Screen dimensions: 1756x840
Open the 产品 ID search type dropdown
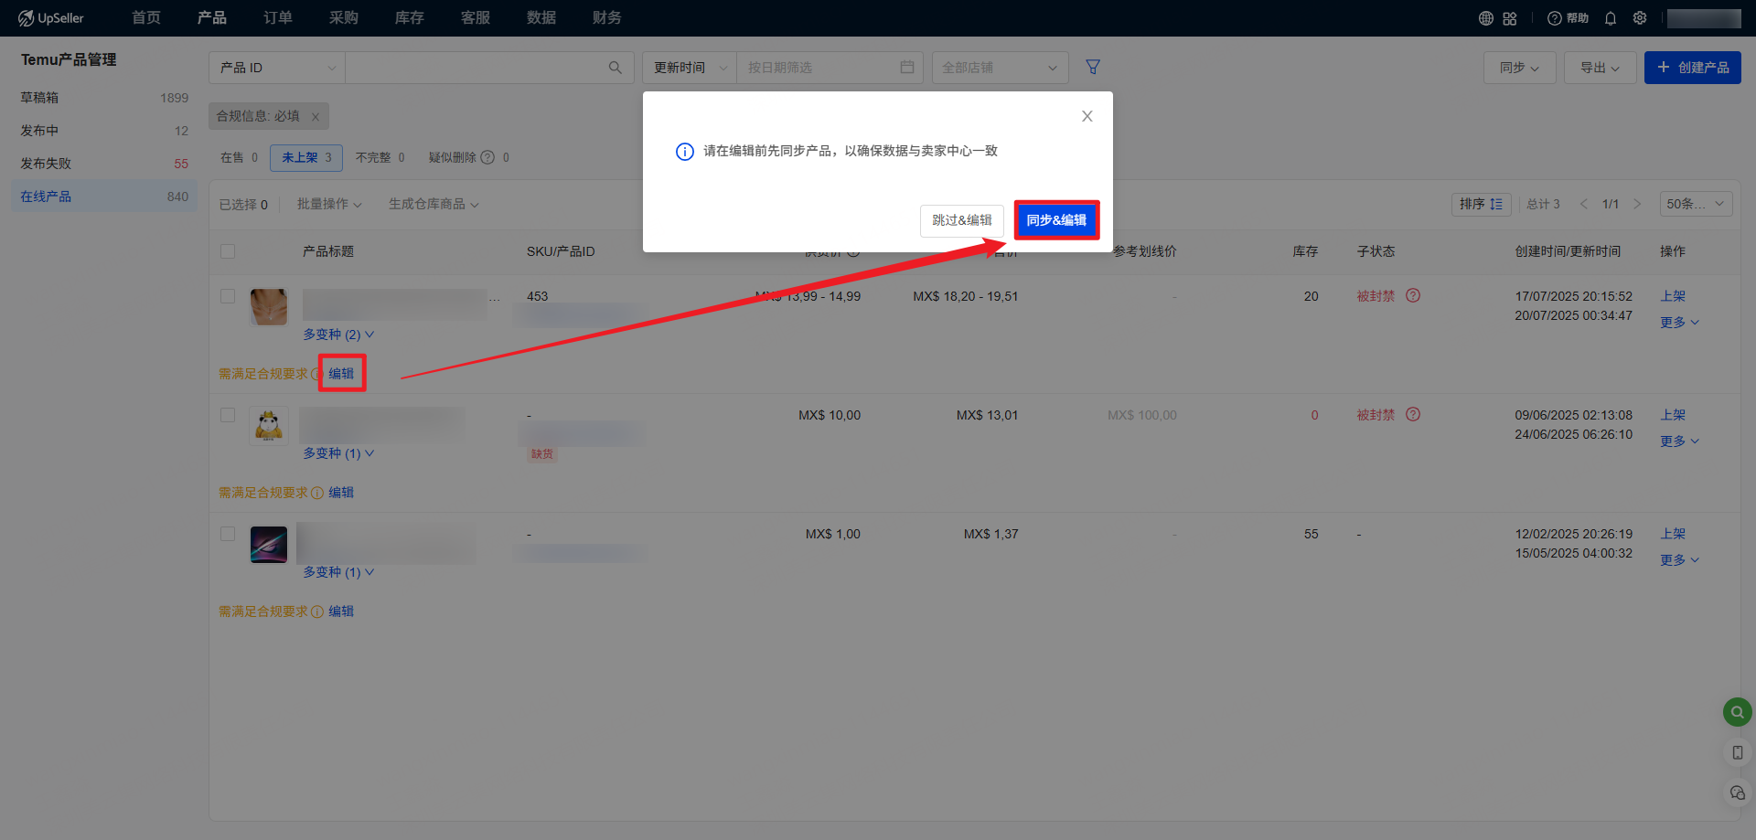click(277, 68)
